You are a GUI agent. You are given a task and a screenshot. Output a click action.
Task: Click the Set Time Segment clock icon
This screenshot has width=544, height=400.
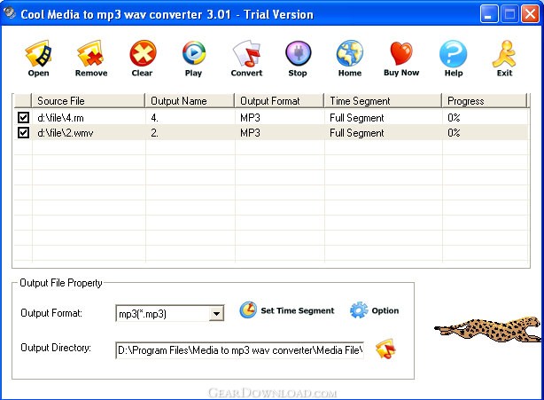coord(248,310)
